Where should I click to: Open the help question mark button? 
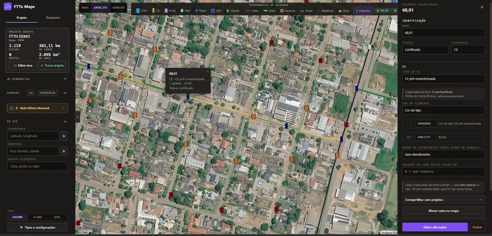(x=68, y=7)
